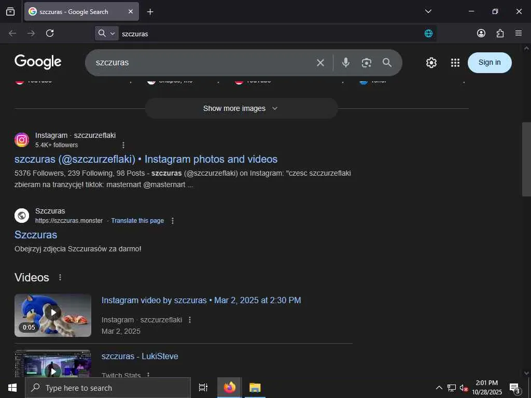This screenshot has width=531, height=398.
Task: Open szczuras - LukiSteve video link
Action: point(140,356)
